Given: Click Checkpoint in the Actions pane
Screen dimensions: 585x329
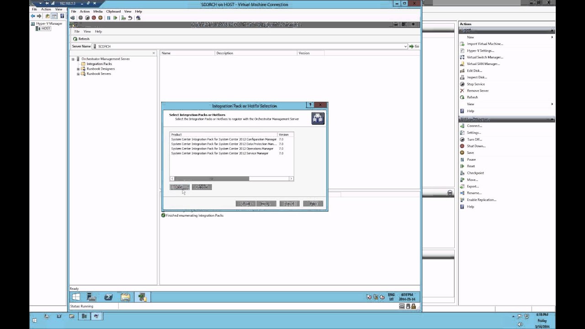Looking at the screenshot, I should point(475,173).
